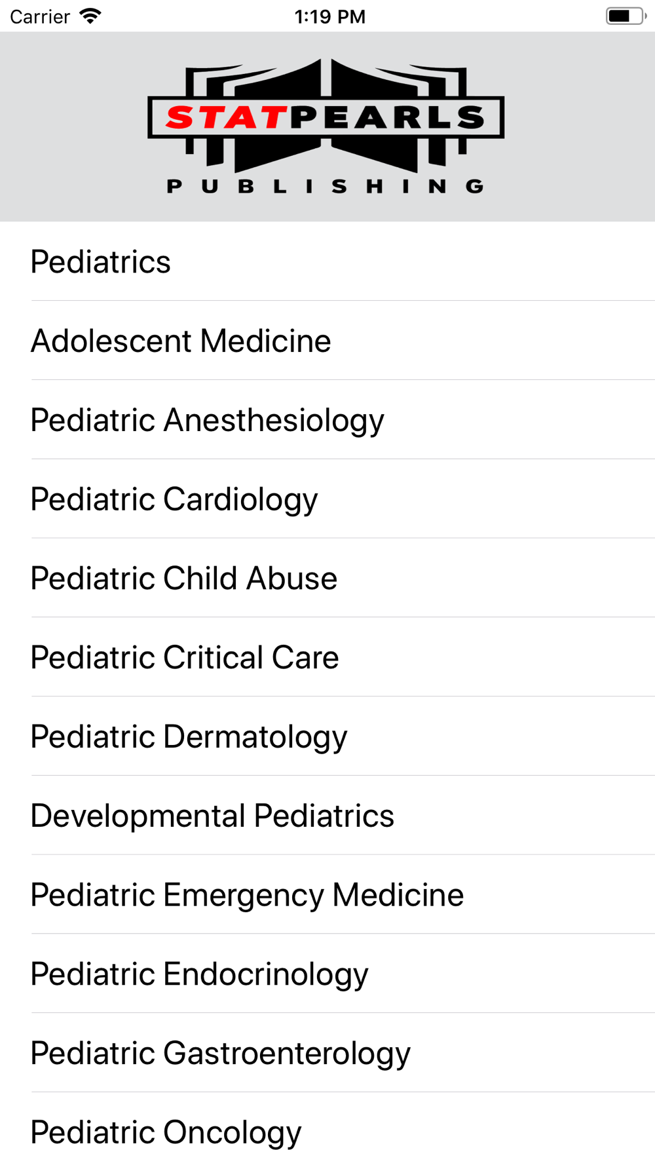The height and width of the screenshot is (1165, 655).
Task: Tap the PUBLISHING text under the logo
Action: [x=326, y=187]
